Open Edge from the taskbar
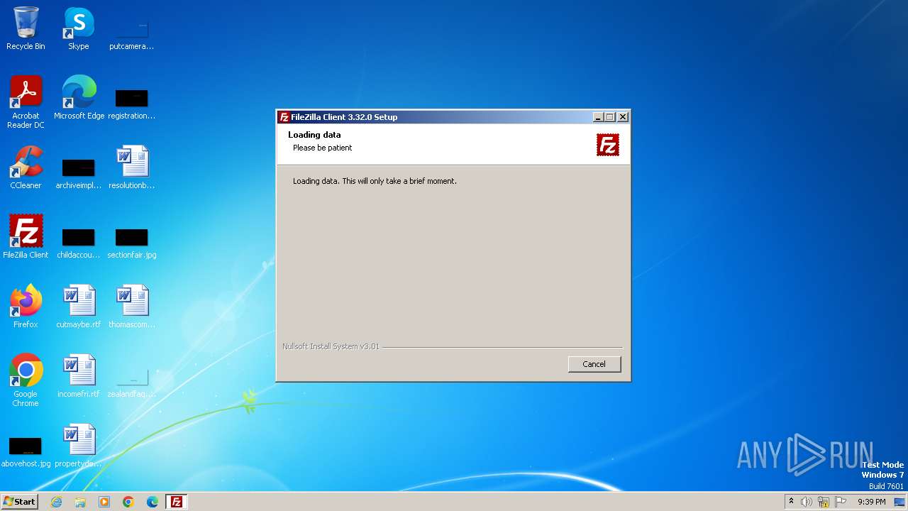908x511 pixels. click(x=153, y=502)
